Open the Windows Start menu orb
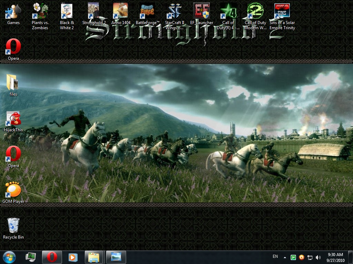Viewport: 353px width, 264px height. [9, 257]
